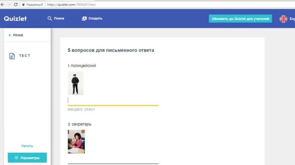Focus answer field for полицейский
This screenshot has width=295, height=165.
click(113, 101)
